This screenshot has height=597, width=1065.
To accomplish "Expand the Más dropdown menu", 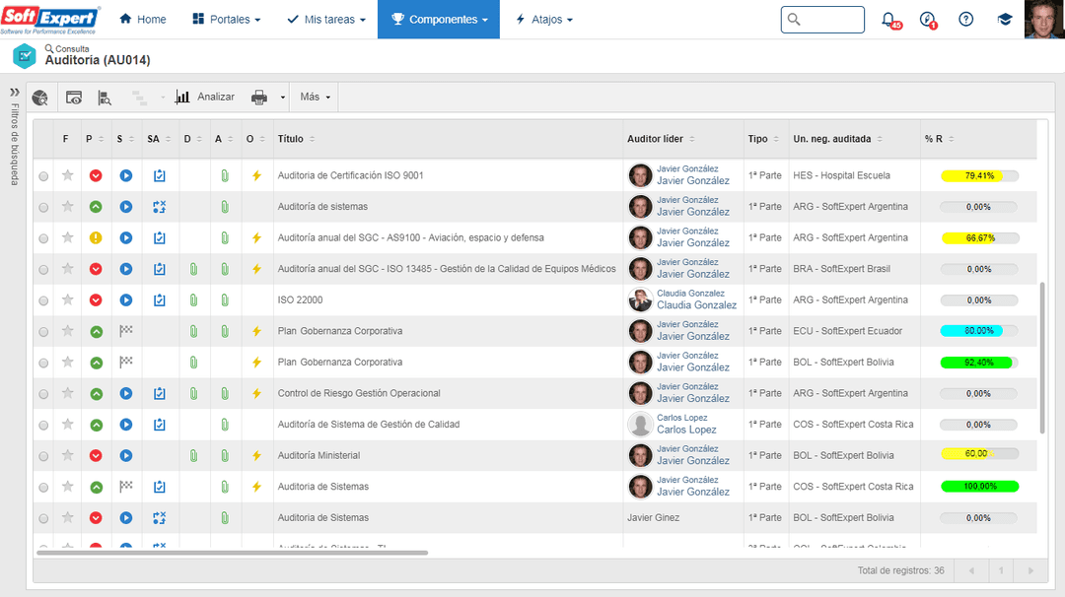I will point(316,98).
